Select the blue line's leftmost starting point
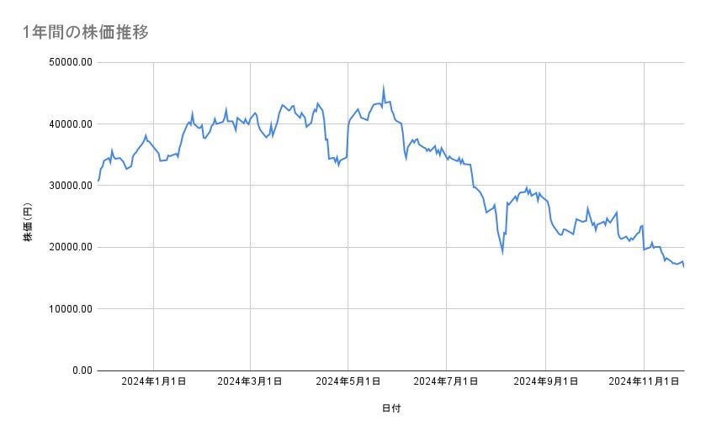Image resolution: width=706 pixels, height=436 pixels. click(98, 181)
